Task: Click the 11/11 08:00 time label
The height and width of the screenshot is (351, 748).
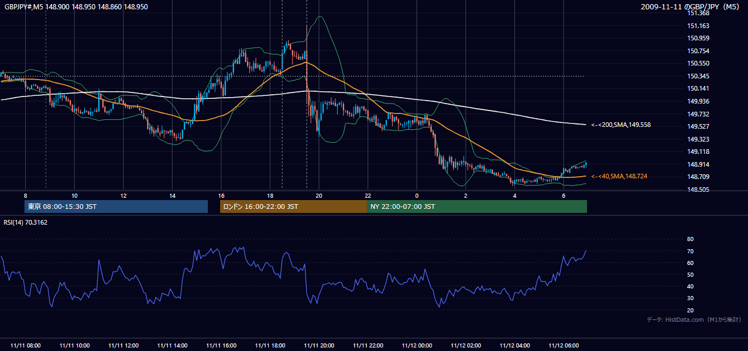Action: click(x=25, y=346)
